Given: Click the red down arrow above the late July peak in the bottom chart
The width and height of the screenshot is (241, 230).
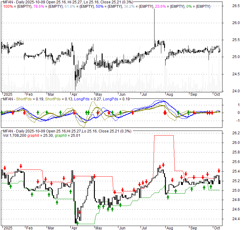Looking at the screenshot, I should (164, 165).
